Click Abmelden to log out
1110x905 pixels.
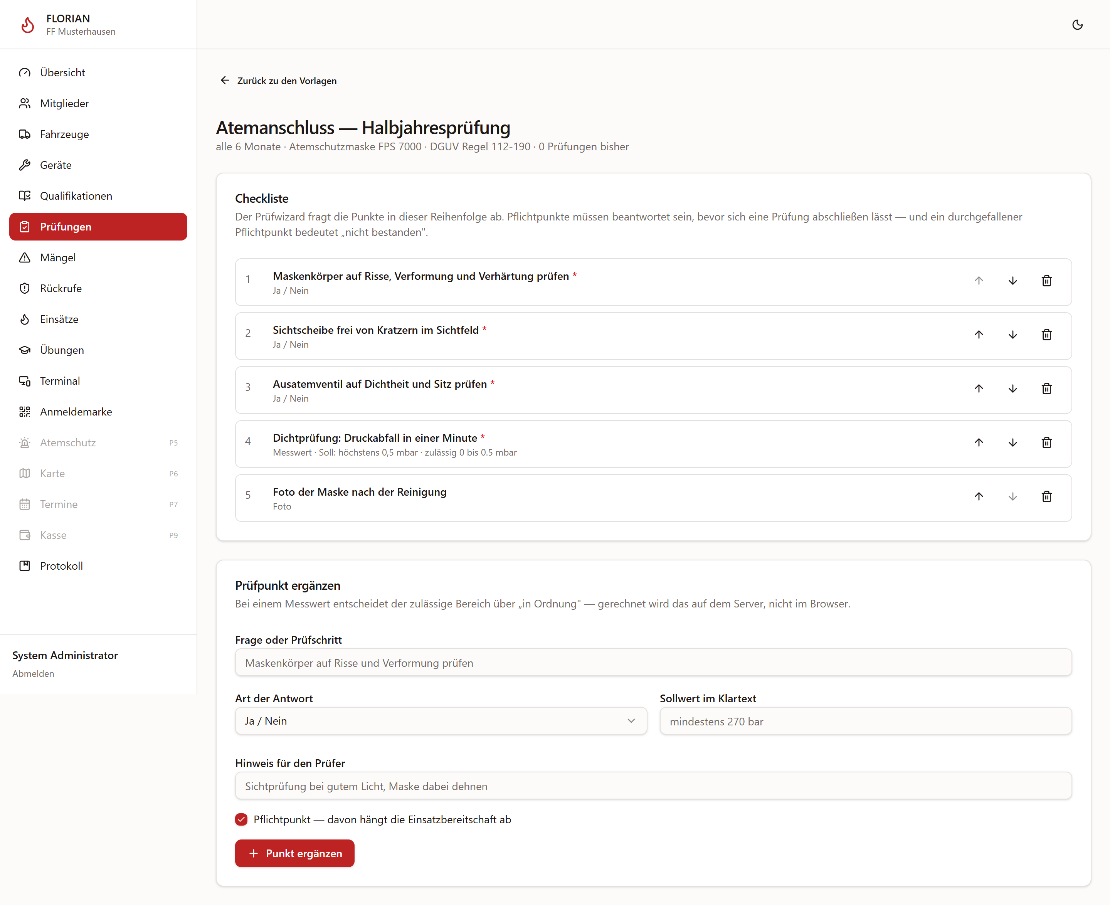(34, 673)
